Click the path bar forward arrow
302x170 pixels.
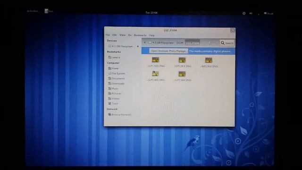210,43
